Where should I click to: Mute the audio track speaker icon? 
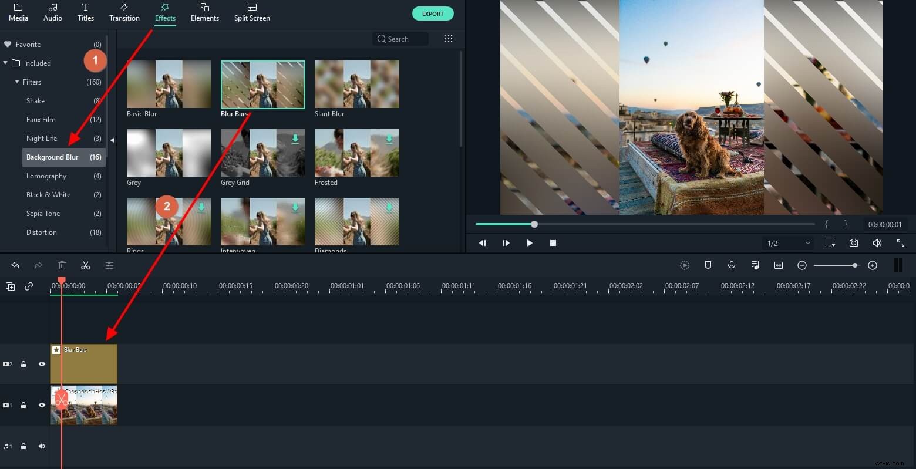click(42, 446)
